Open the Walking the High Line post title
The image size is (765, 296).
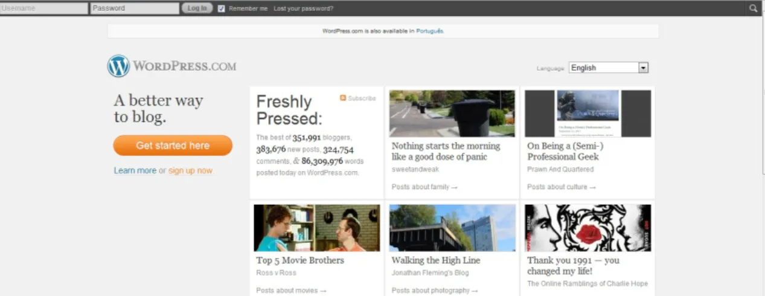point(436,260)
